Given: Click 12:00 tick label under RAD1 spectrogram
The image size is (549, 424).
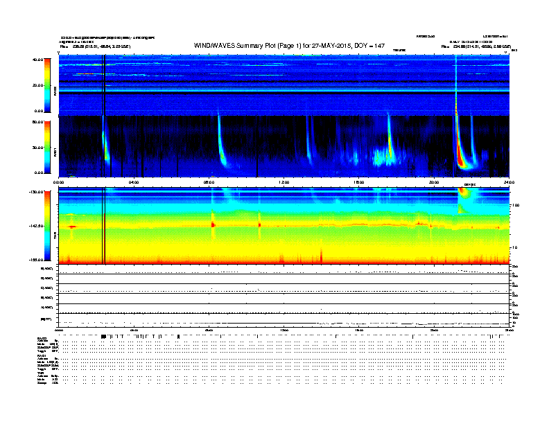Looking at the screenshot, I should (284, 182).
